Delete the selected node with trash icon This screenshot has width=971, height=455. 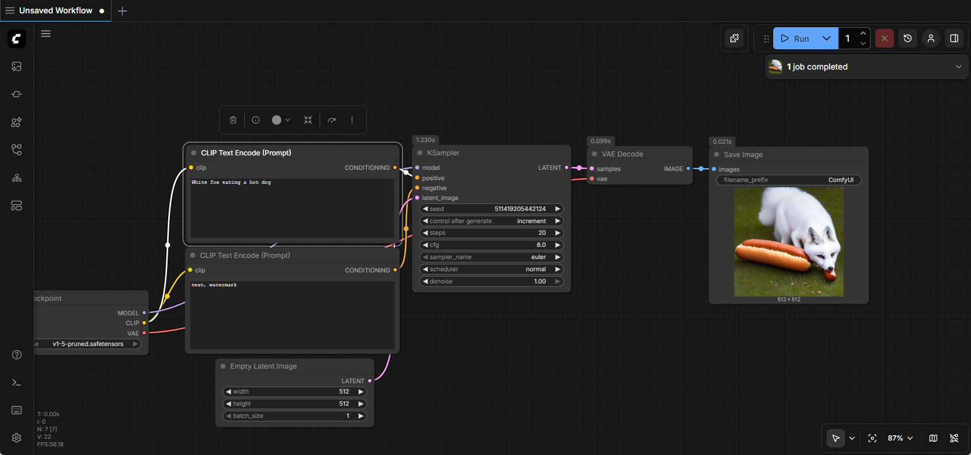[233, 120]
